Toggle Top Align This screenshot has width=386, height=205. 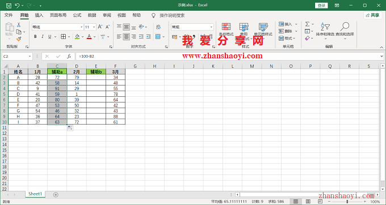click(119, 27)
